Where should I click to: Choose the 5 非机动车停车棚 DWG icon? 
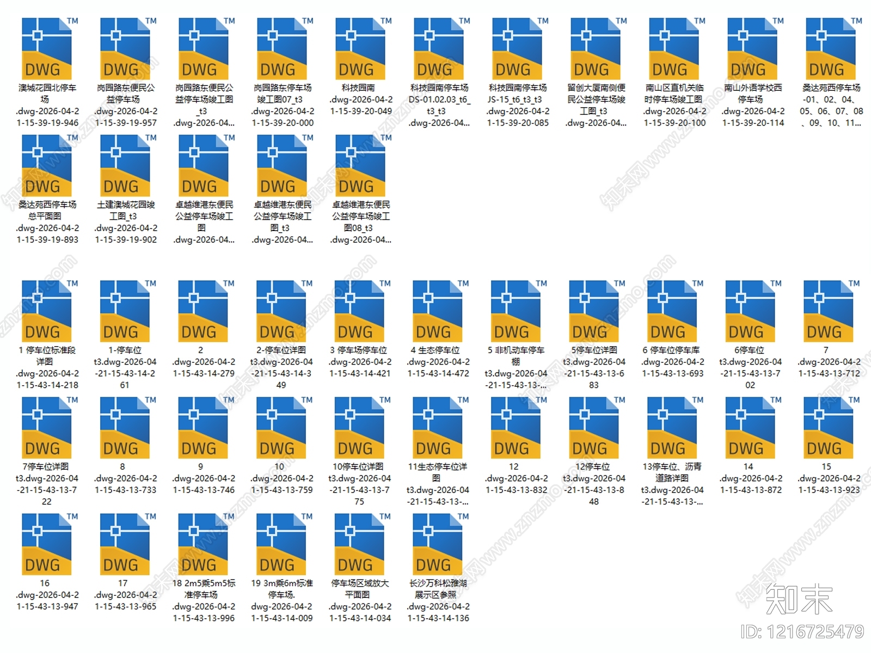pos(516,311)
